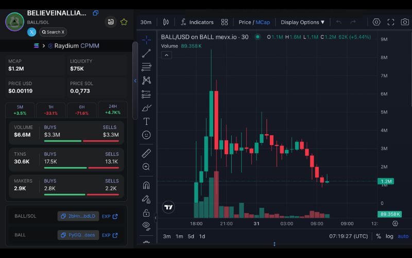412x258 pixels.
Task: Toggle magnet mode for drawings
Action: point(146,185)
